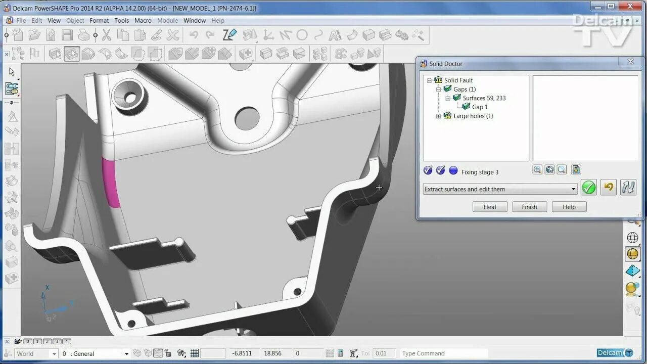Click the green checkmark apply button
647x364 pixels.
coord(588,187)
